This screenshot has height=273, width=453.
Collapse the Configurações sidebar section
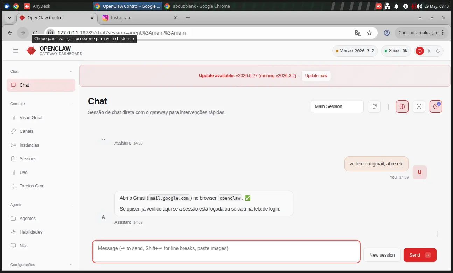click(41, 265)
